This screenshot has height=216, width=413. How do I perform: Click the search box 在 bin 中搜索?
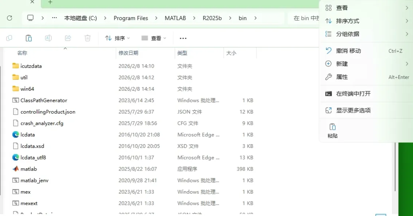303,18
